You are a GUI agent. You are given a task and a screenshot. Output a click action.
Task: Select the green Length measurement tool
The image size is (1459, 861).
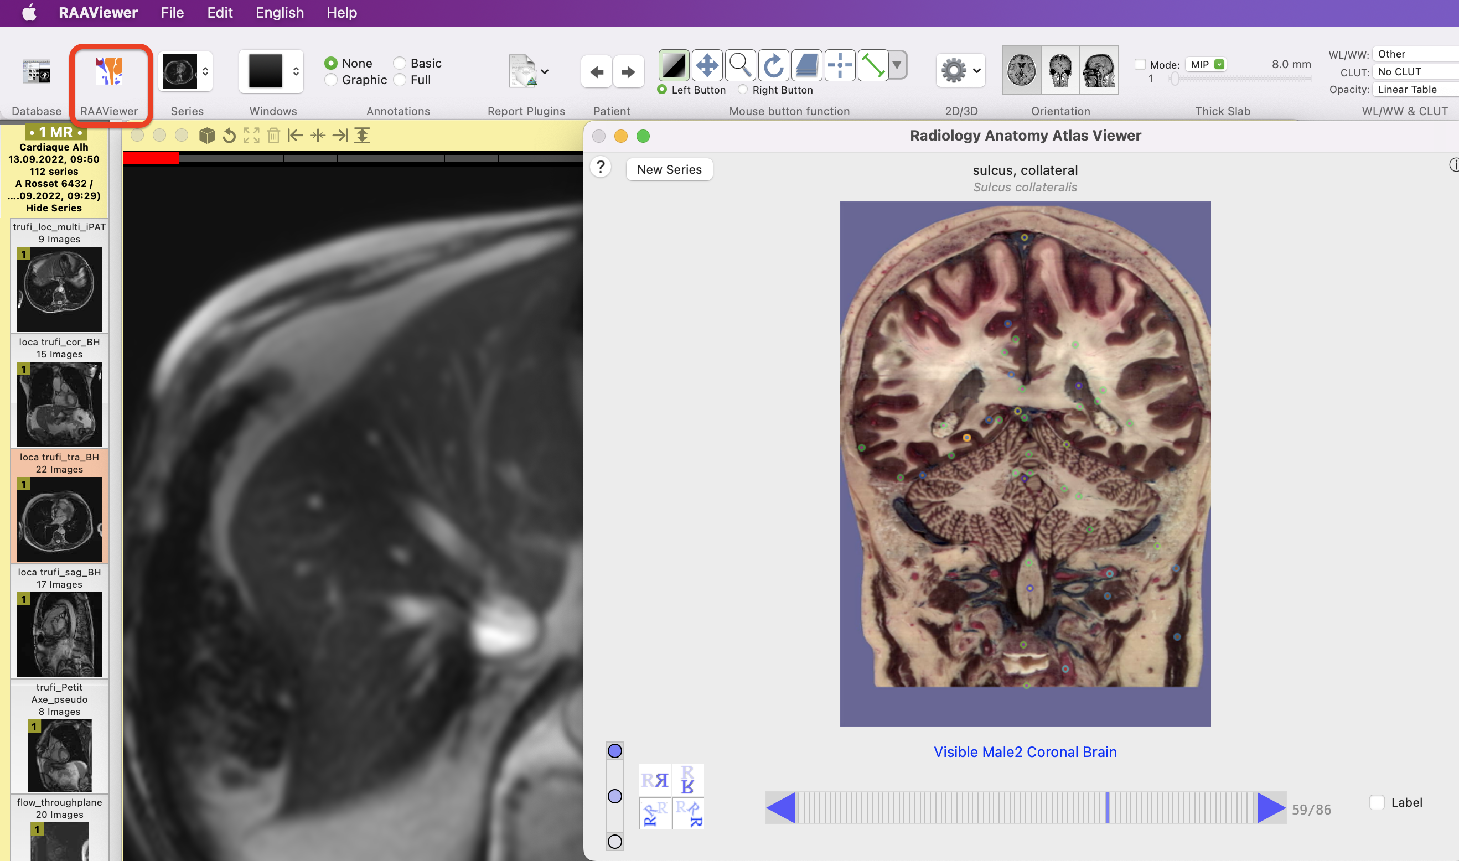point(872,65)
